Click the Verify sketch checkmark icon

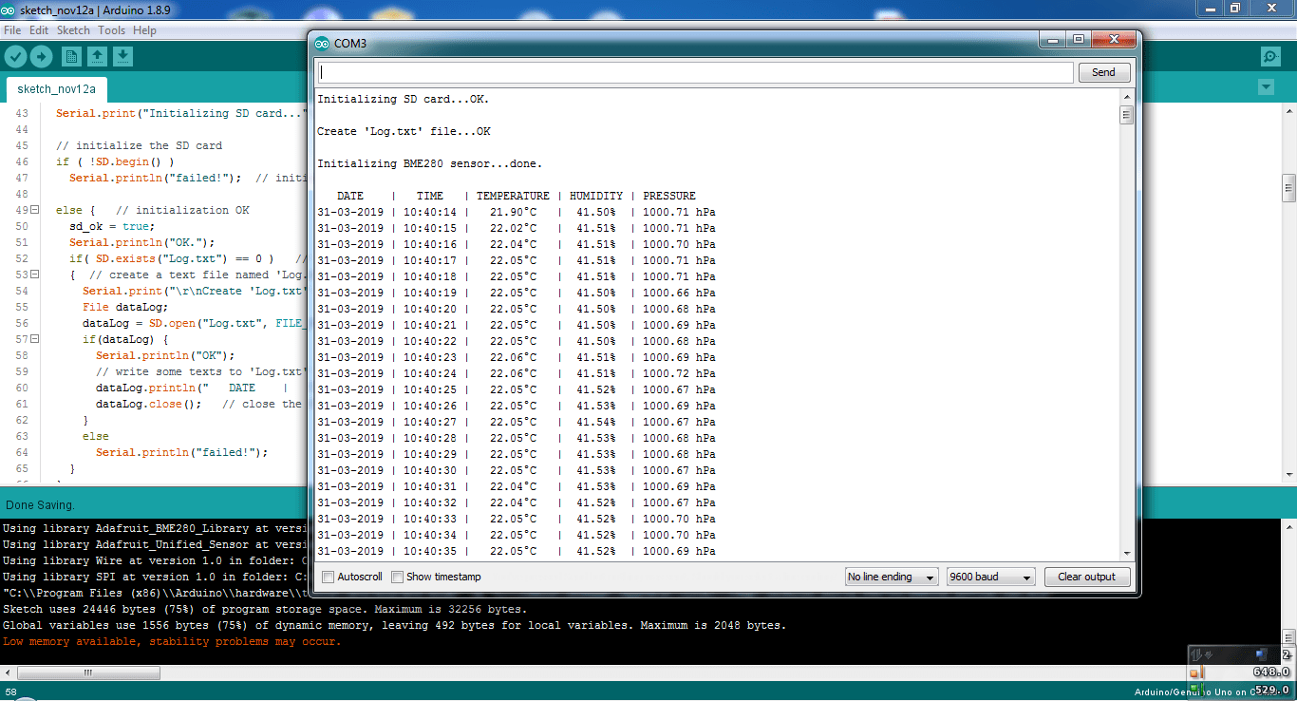[13, 56]
